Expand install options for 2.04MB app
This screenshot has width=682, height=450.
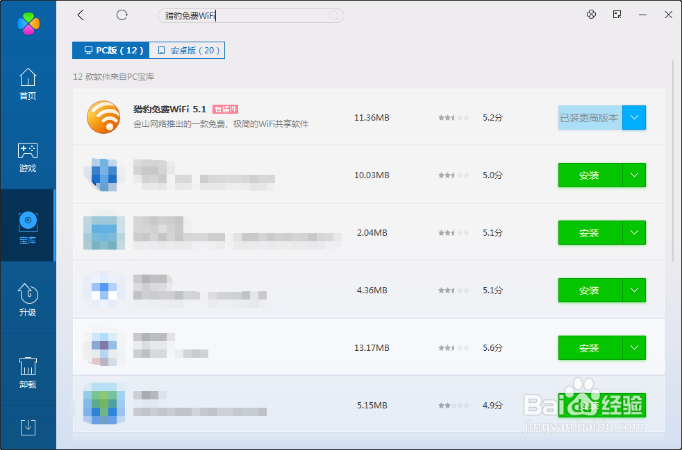634,232
